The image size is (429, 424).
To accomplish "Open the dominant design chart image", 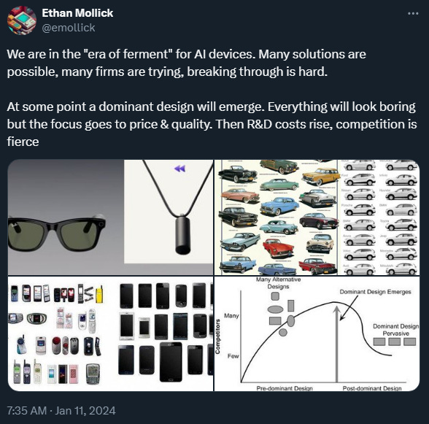I will pyautogui.click(x=317, y=334).
